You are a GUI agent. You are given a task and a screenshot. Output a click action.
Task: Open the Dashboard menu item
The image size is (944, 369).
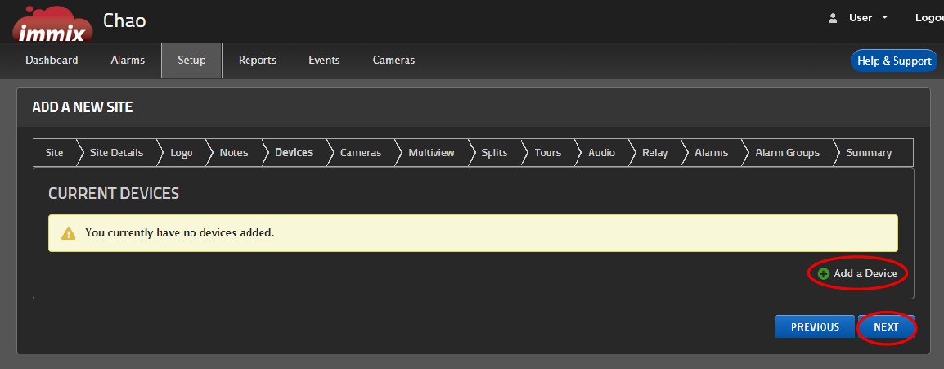tap(52, 61)
